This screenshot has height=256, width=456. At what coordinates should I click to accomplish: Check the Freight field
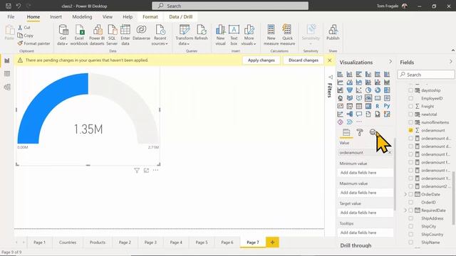[x=410, y=106]
